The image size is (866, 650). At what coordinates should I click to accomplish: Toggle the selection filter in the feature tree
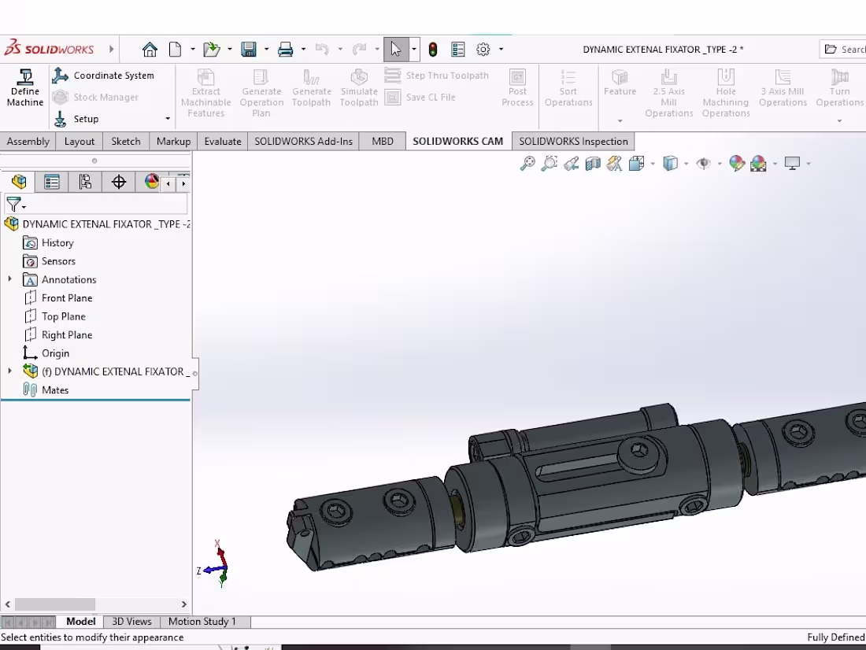[14, 205]
